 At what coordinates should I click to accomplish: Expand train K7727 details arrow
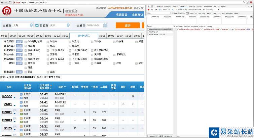14,97
